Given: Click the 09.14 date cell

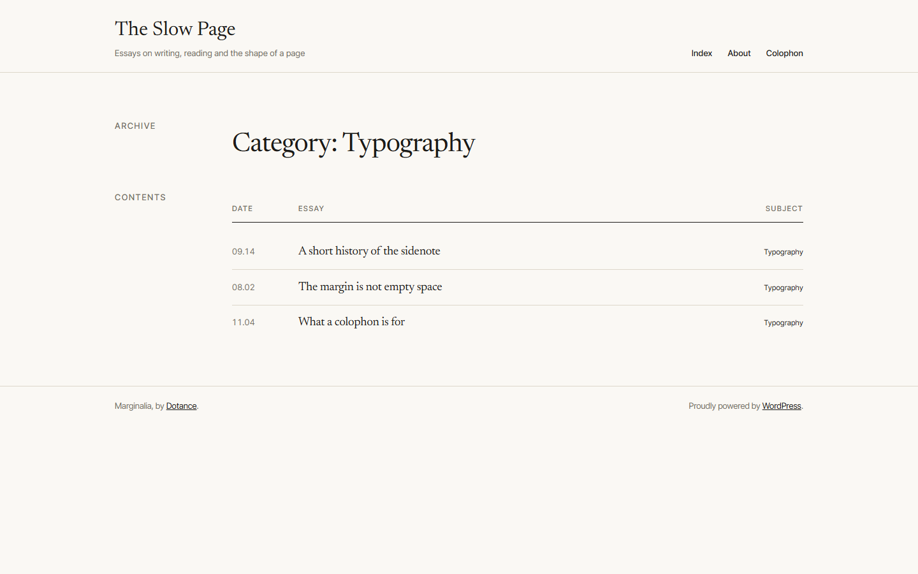Looking at the screenshot, I should click(x=244, y=252).
